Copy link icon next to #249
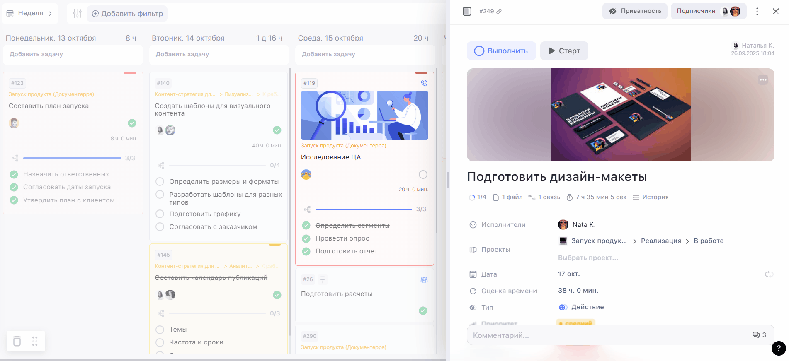The height and width of the screenshot is (361, 789). pos(499,12)
